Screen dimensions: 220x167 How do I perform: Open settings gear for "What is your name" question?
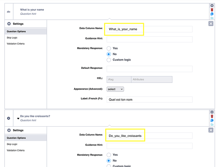(x=212, y=6)
